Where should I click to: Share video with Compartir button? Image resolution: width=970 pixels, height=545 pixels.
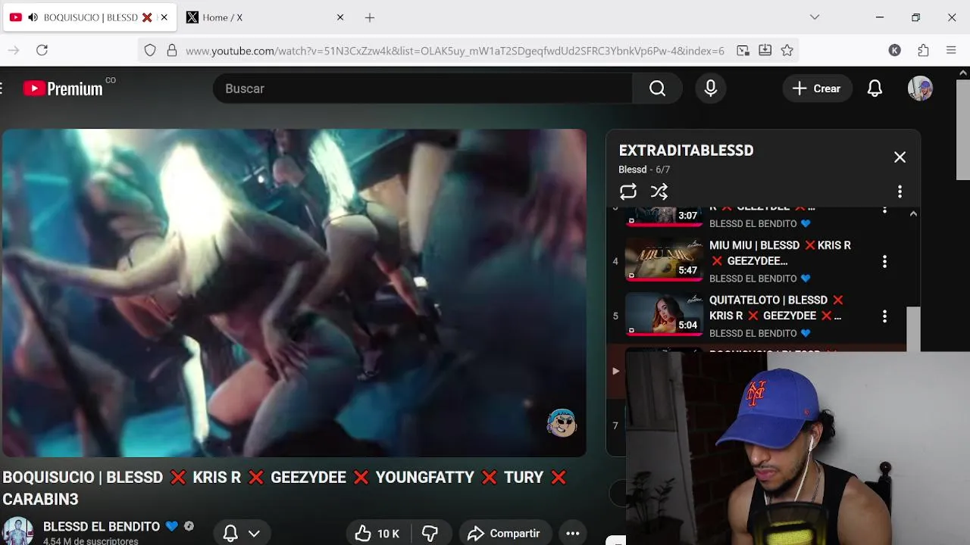tap(504, 534)
